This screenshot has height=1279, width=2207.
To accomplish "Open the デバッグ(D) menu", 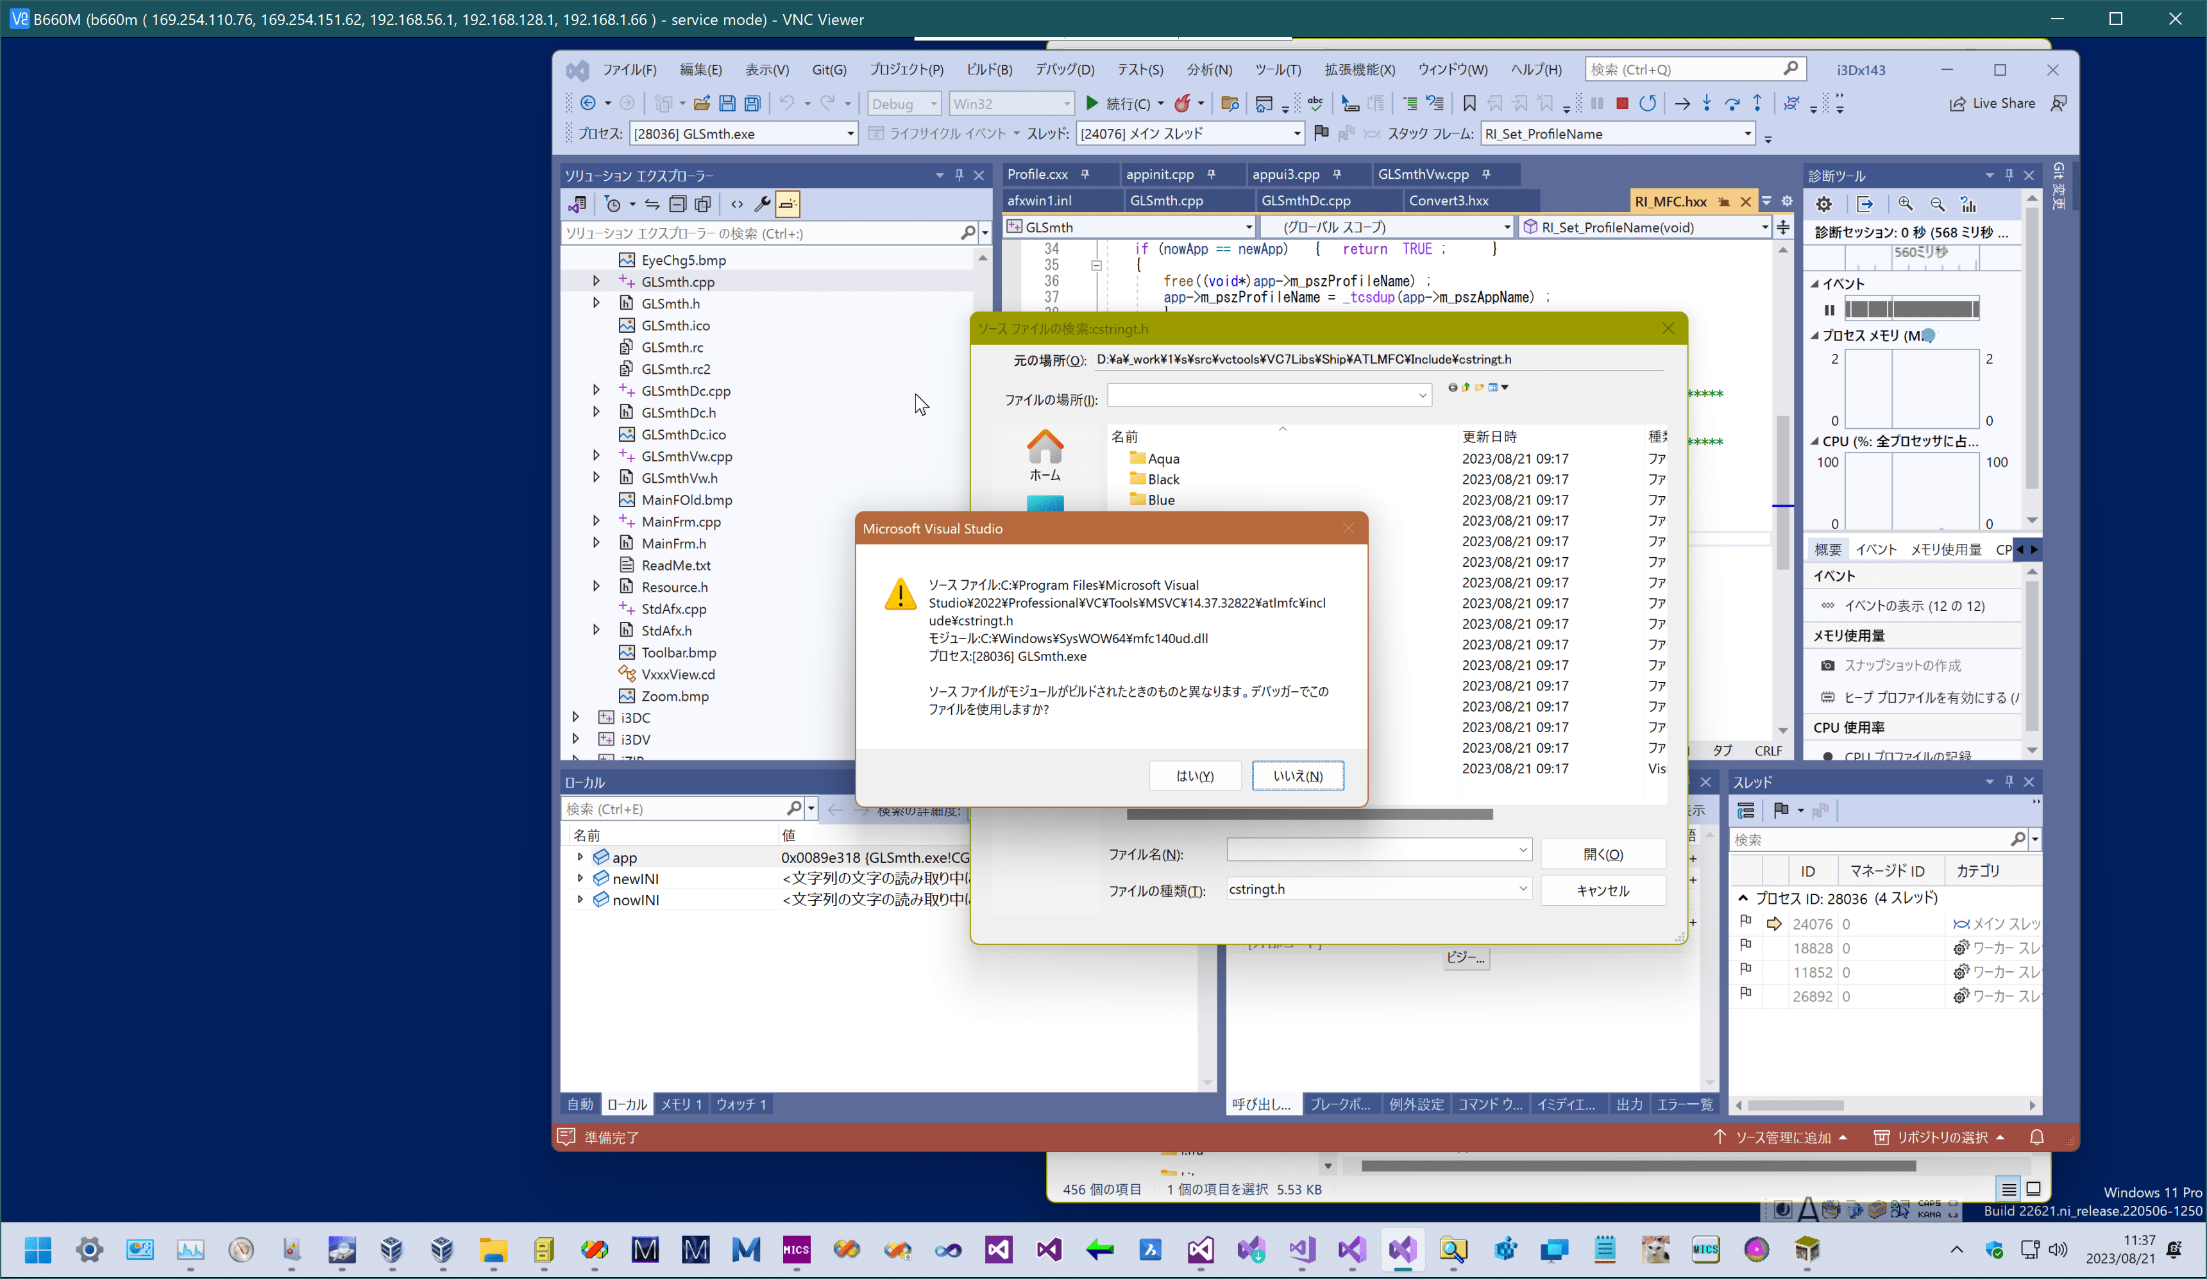I will (1064, 69).
